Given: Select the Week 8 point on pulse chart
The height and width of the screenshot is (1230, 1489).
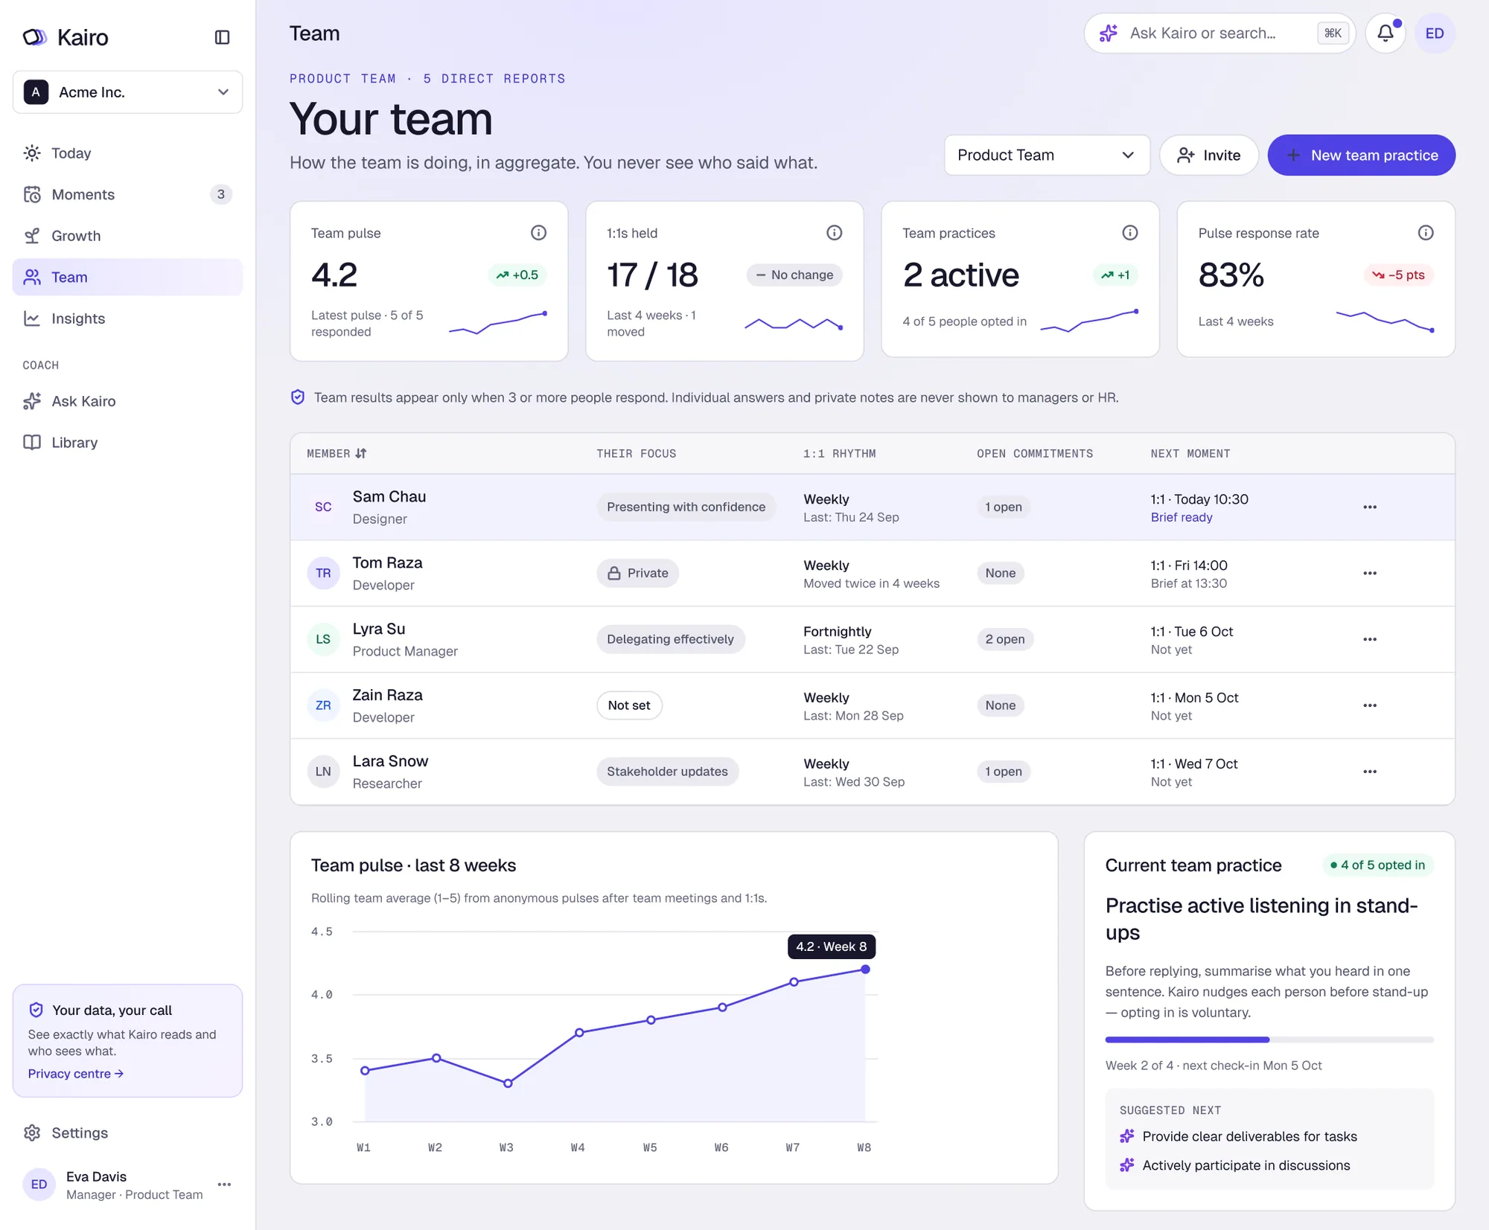Looking at the screenshot, I should (x=865, y=970).
